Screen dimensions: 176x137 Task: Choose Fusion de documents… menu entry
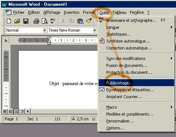136,65
